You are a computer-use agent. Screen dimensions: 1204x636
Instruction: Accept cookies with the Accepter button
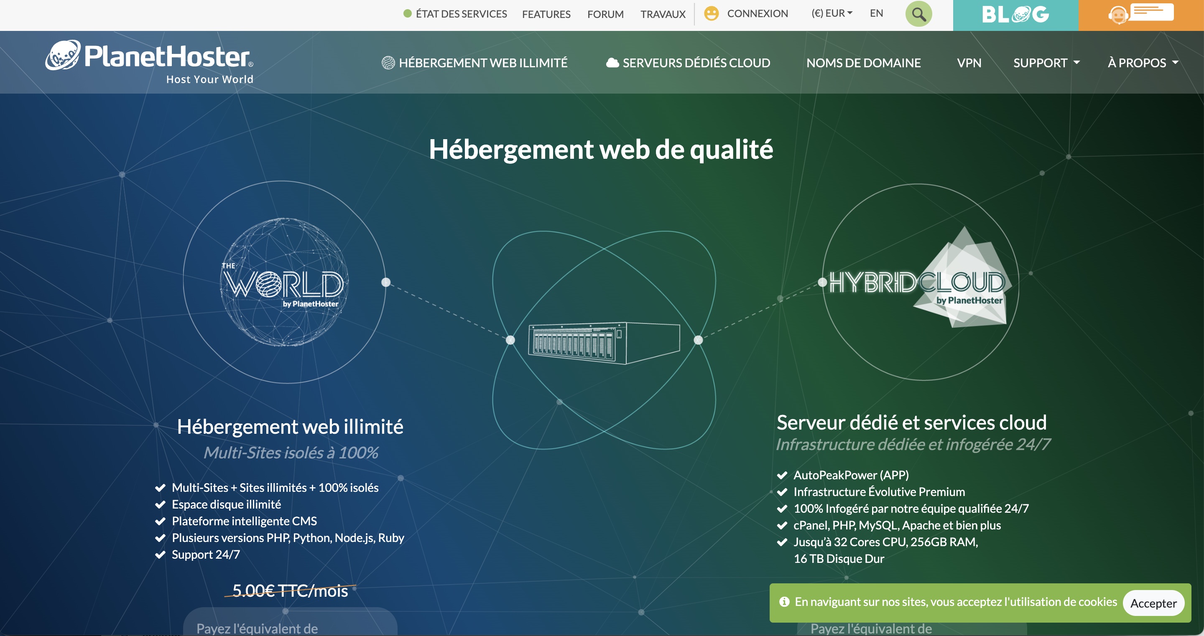(1153, 603)
